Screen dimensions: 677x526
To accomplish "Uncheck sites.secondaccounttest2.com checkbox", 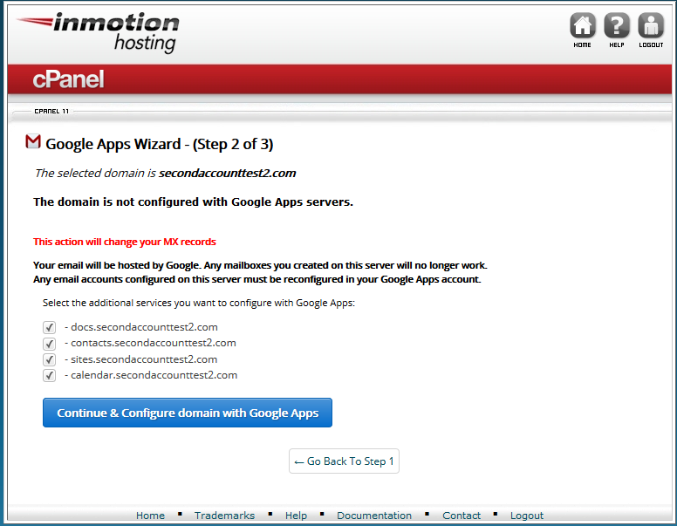I will [49, 359].
